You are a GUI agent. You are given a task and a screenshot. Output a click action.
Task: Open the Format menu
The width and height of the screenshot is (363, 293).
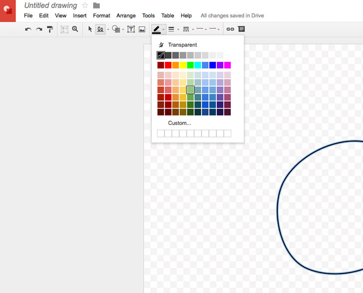pyautogui.click(x=102, y=15)
